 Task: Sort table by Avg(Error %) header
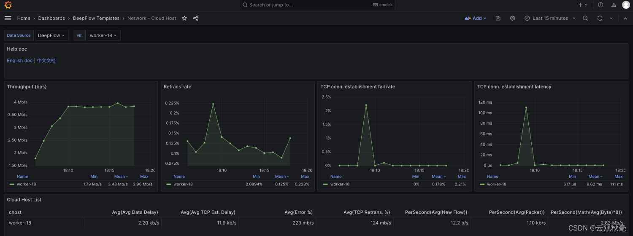pos(298,212)
